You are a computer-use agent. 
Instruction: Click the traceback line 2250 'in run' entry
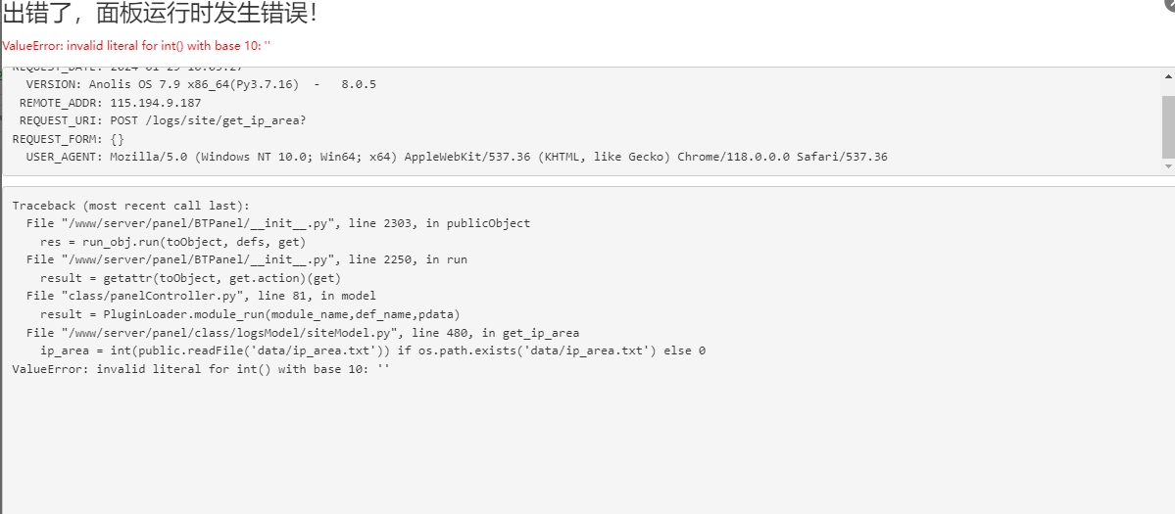point(247,259)
